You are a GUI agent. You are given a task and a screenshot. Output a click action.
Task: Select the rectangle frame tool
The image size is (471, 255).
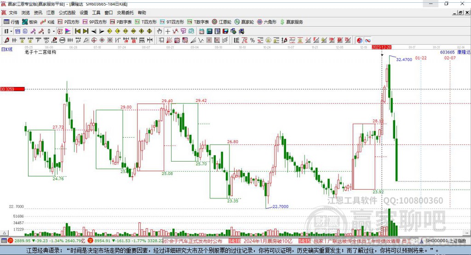click(161, 41)
